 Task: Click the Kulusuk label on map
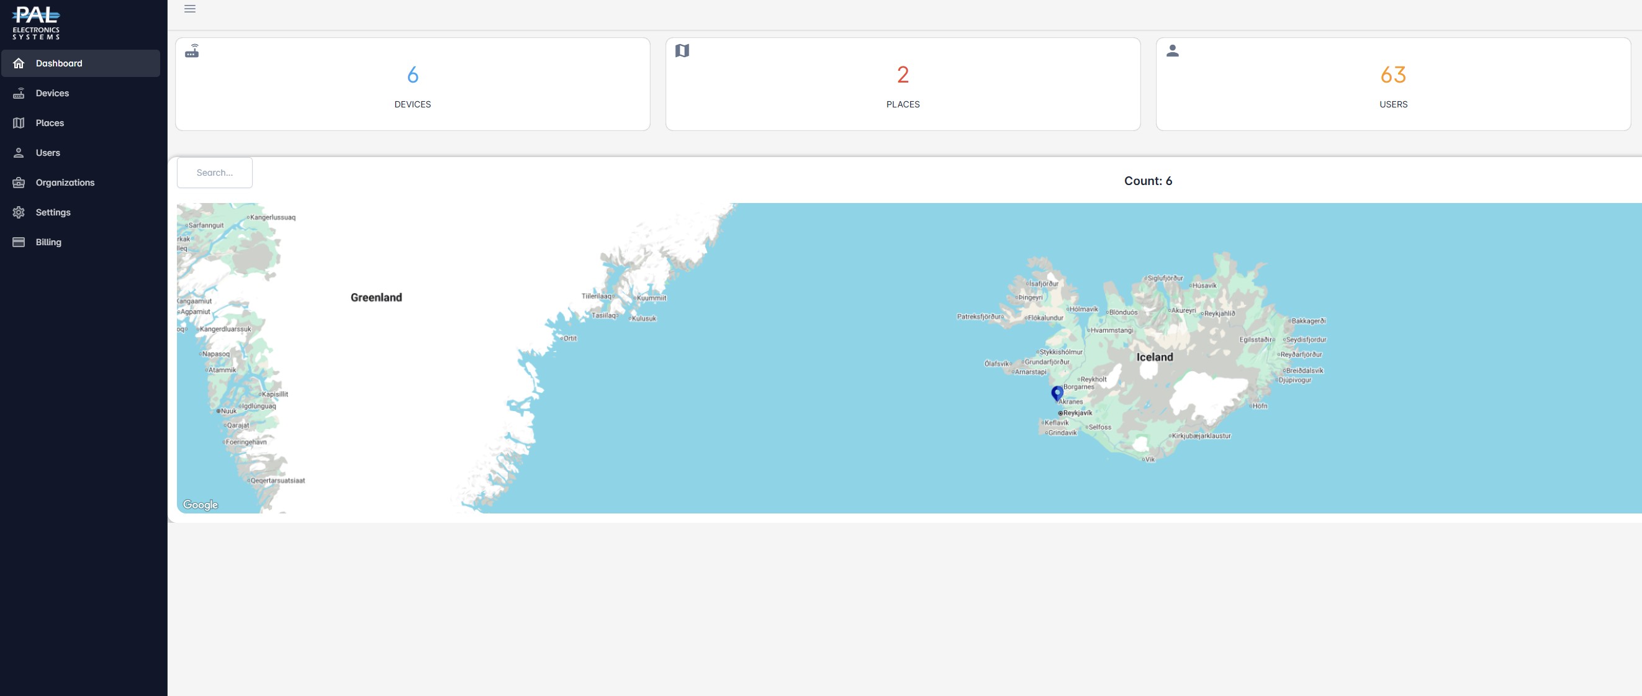[x=644, y=319]
